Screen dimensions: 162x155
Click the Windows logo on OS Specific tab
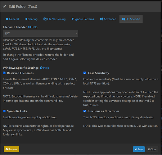tap(124, 19)
